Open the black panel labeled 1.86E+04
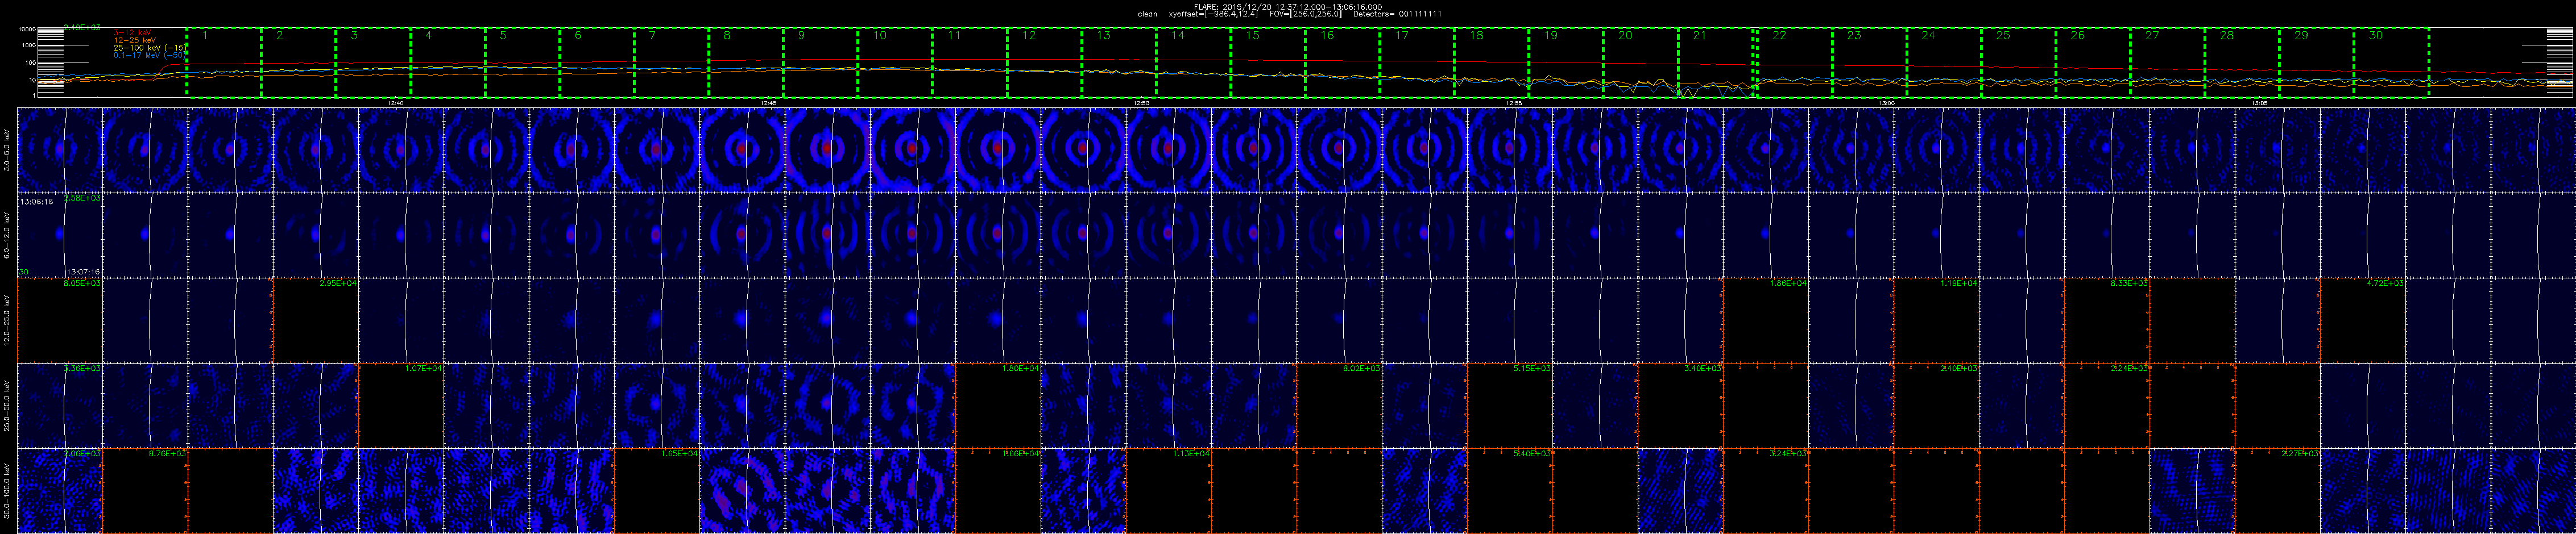This screenshot has height=534, width=2576. tap(1766, 320)
